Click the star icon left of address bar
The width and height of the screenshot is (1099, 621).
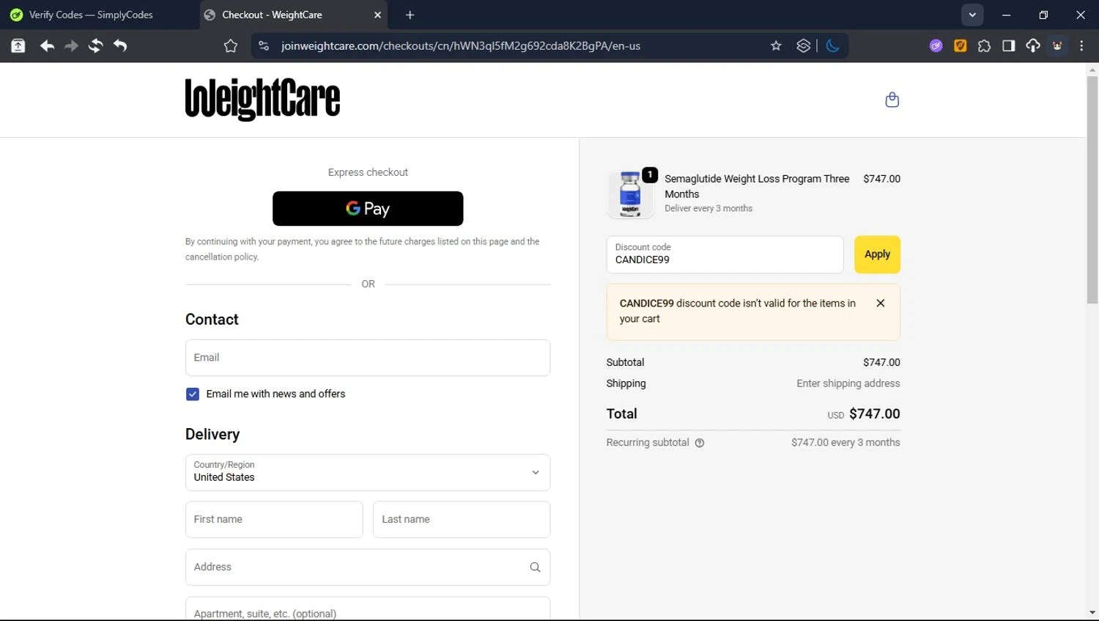[231, 45]
